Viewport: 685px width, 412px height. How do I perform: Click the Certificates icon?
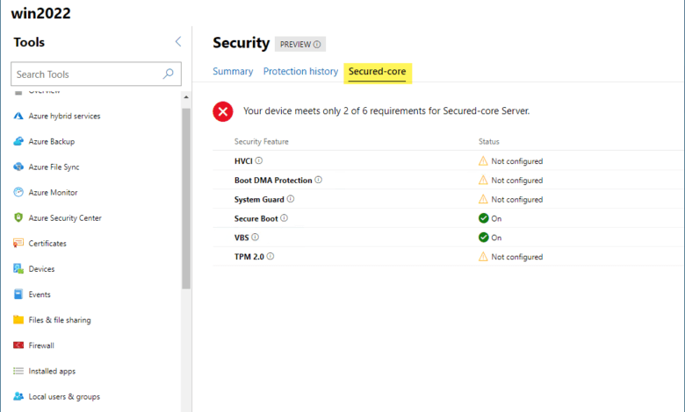click(x=18, y=244)
